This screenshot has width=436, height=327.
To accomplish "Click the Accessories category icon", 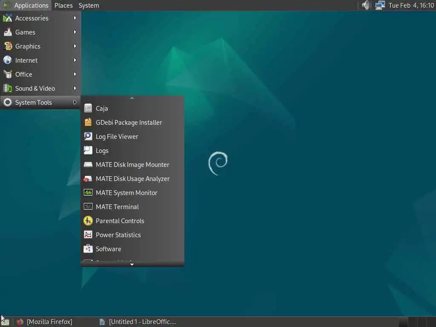I will (x=8, y=18).
